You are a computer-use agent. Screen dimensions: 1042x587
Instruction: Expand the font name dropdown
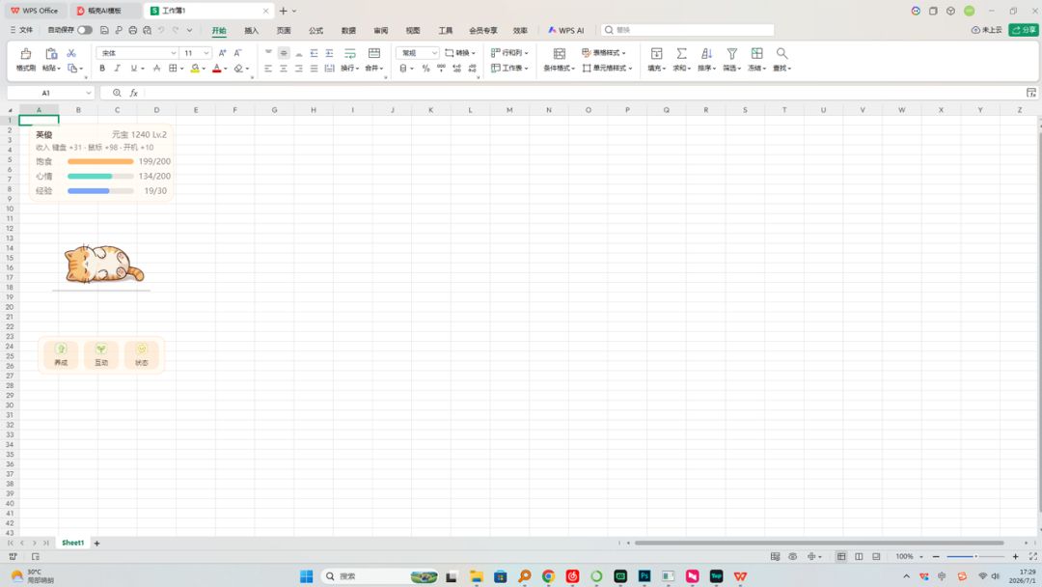click(x=174, y=53)
